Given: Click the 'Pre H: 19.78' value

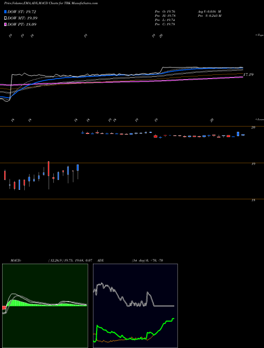Looking at the screenshot, I should click(x=165, y=16).
